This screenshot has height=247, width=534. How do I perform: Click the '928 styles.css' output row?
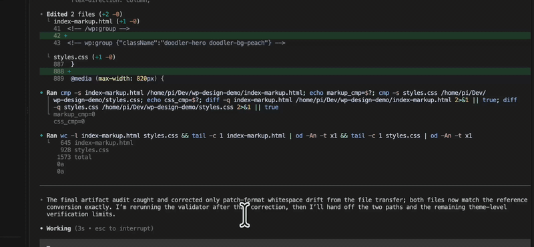pyautogui.click(x=85, y=150)
